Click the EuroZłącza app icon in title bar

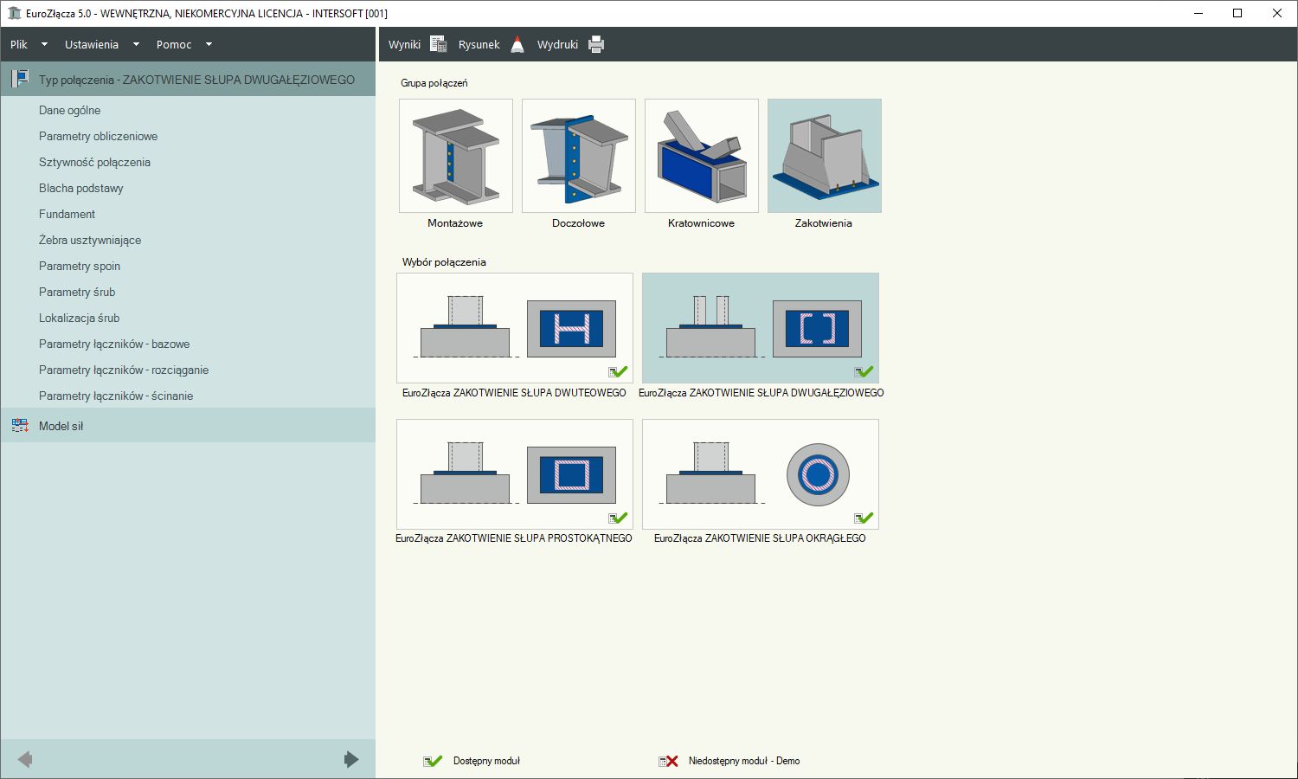click(14, 13)
